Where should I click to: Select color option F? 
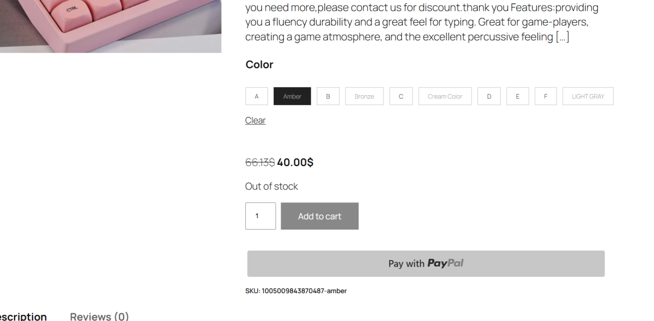pyautogui.click(x=546, y=96)
